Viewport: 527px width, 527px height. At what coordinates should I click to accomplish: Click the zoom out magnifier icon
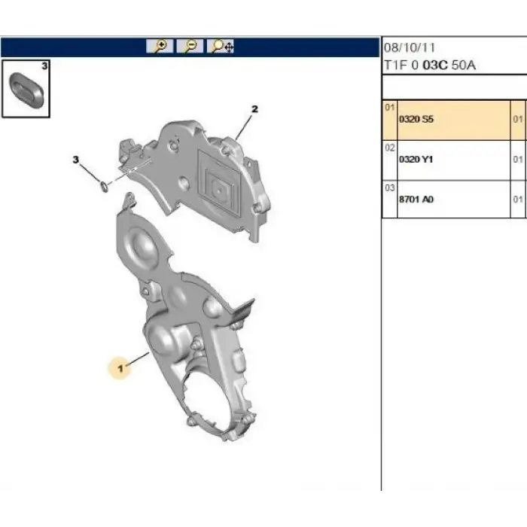(190, 46)
